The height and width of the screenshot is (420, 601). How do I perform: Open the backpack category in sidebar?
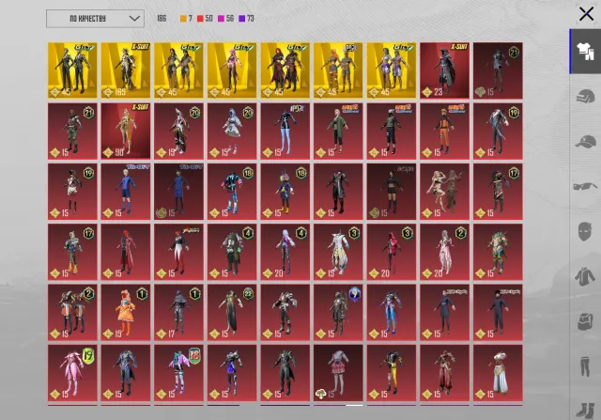pyautogui.click(x=585, y=321)
